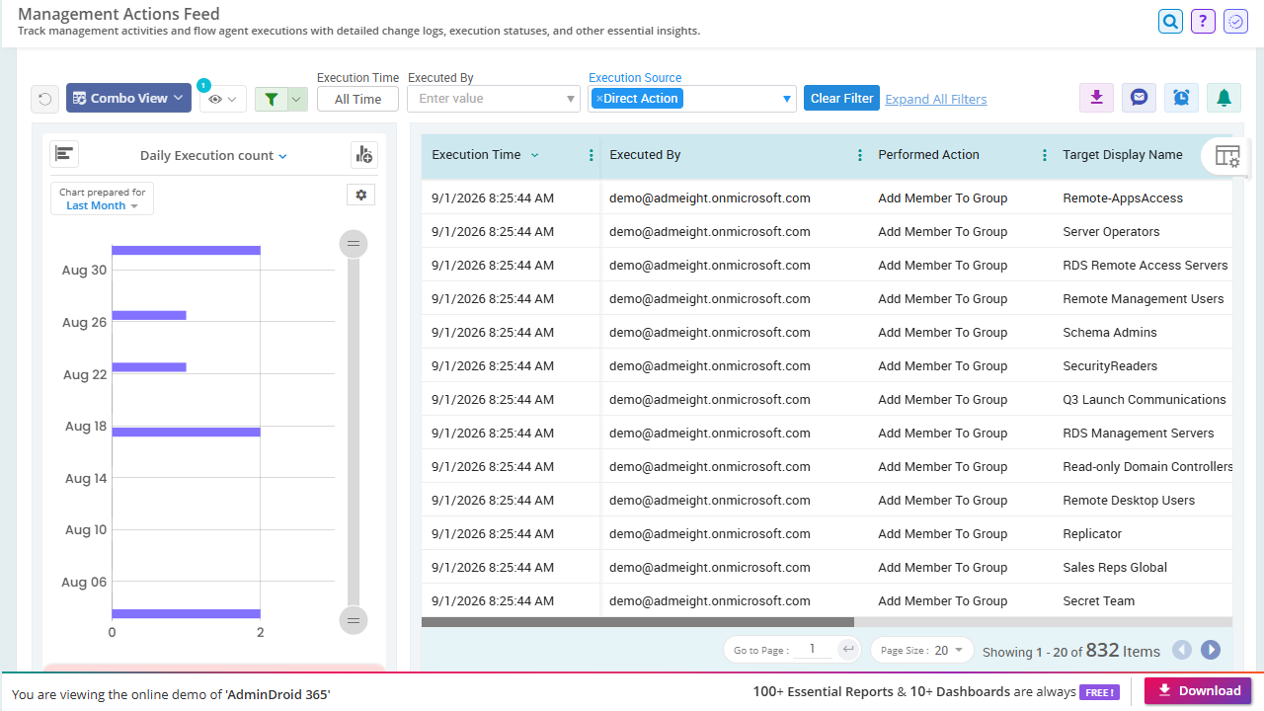Open the table column settings icon
The height and width of the screenshot is (711, 1264).
(x=1226, y=156)
